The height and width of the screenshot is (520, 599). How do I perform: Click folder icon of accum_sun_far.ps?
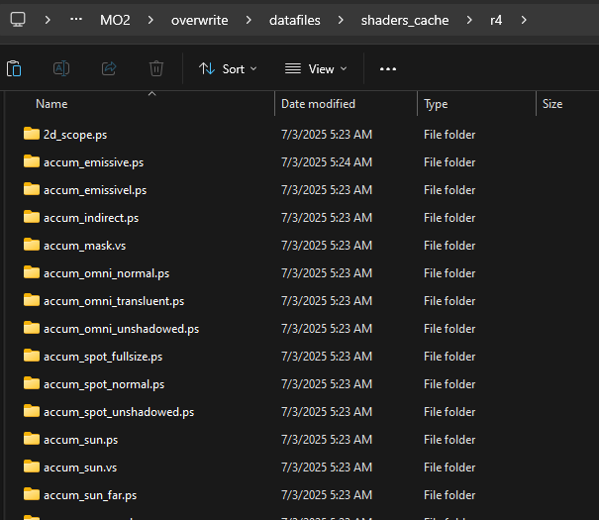(32, 494)
